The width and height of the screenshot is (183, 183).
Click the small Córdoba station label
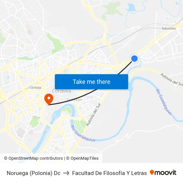pyautogui.click(x=35, y=88)
